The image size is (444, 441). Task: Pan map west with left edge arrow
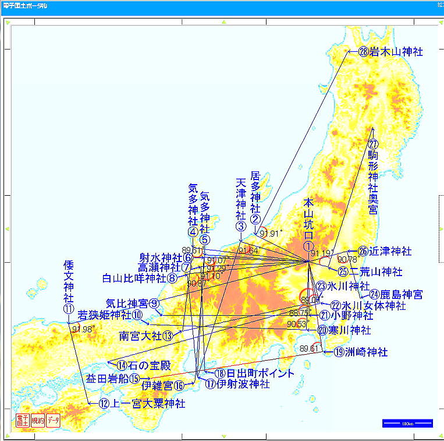point(7,229)
